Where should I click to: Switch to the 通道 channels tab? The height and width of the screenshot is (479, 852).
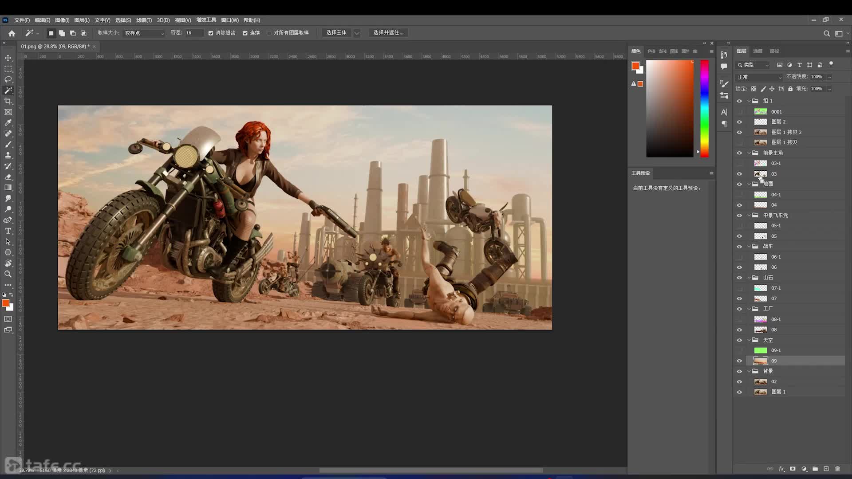pos(758,51)
